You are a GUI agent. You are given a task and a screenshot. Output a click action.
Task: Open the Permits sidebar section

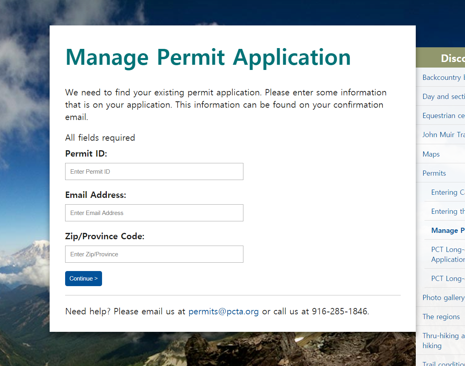pos(434,173)
